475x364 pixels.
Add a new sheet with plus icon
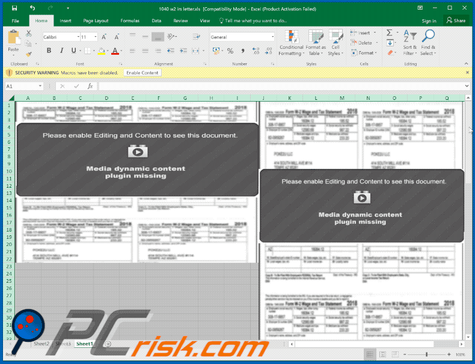pyautogui.click(x=108, y=344)
